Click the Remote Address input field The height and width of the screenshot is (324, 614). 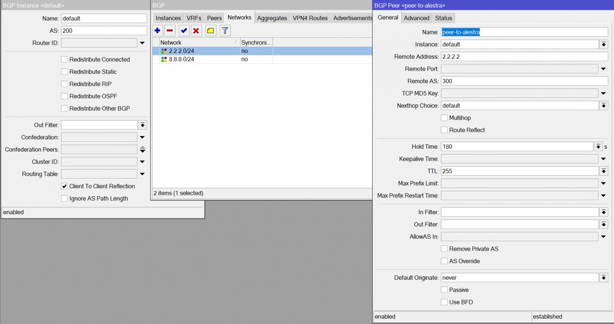click(524, 57)
